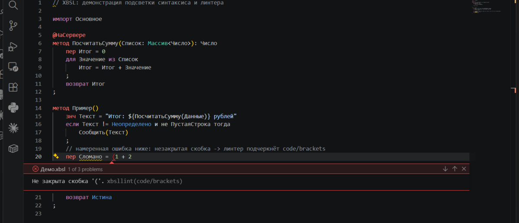Open the Extensions view

point(13,87)
